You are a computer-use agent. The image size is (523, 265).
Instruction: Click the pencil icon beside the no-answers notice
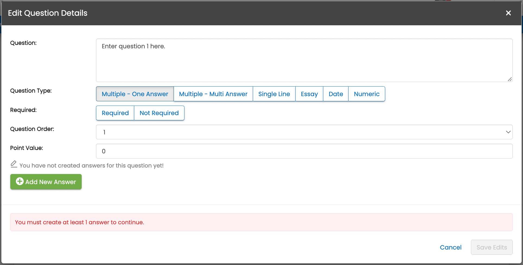click(14, 164)
